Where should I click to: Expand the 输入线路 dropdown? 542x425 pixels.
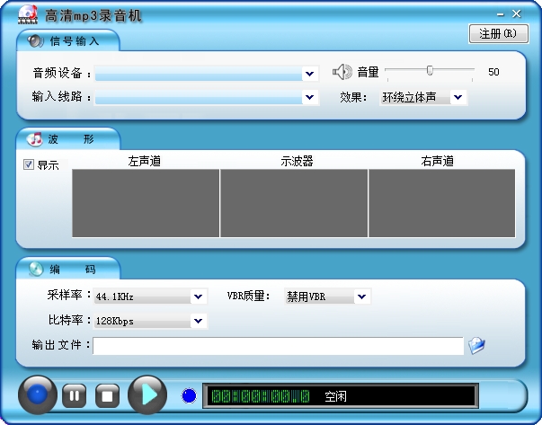click(x=310, y=97)
